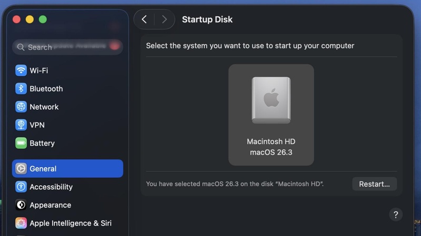Screen dimensions: 421x236
Task: Open help with the question mark button
Action: (396, 214)
